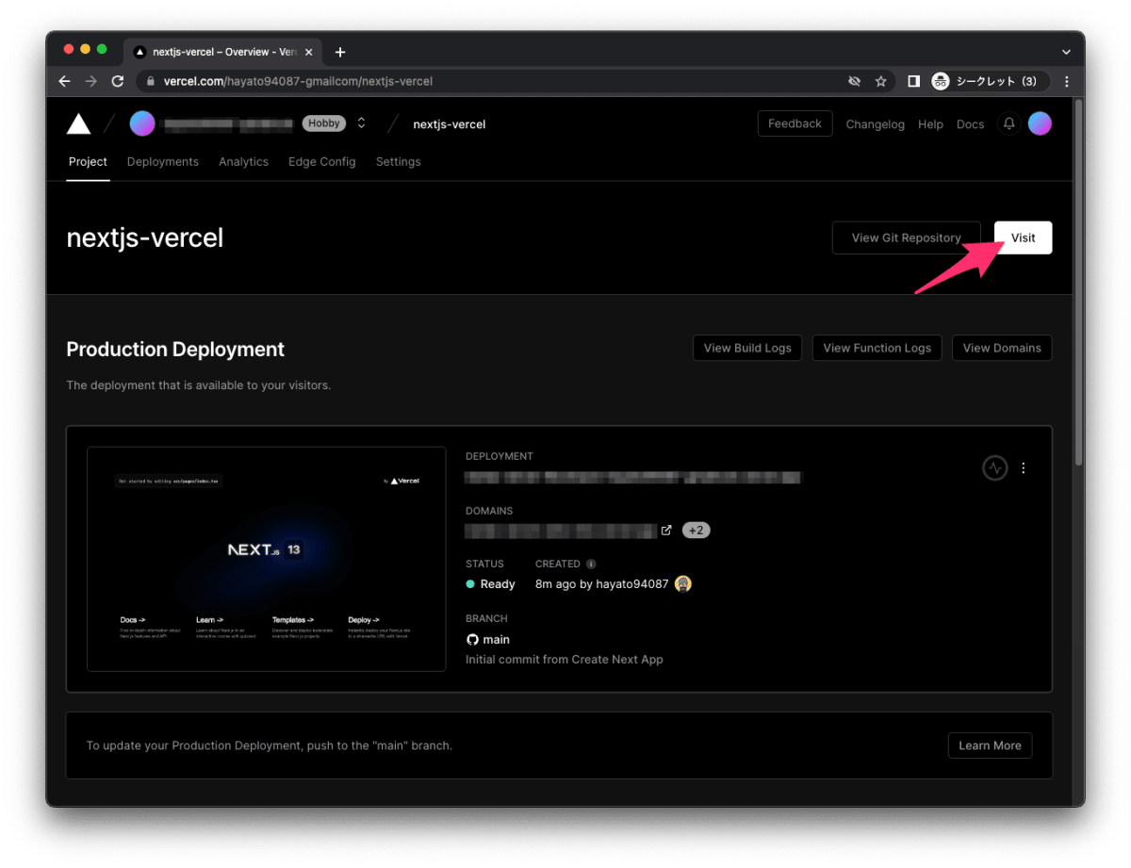
Task: Click the main branch link
Action: 496,639
